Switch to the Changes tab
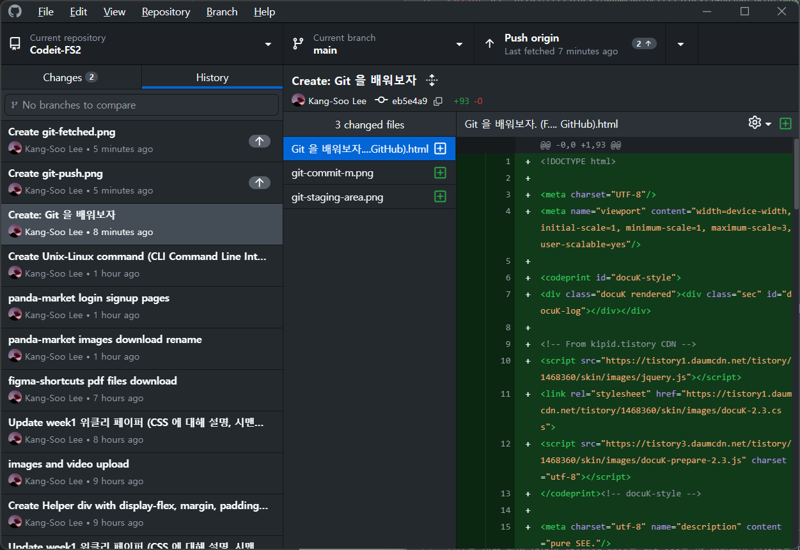The image size is (800, 550). (x=71, y=77)
